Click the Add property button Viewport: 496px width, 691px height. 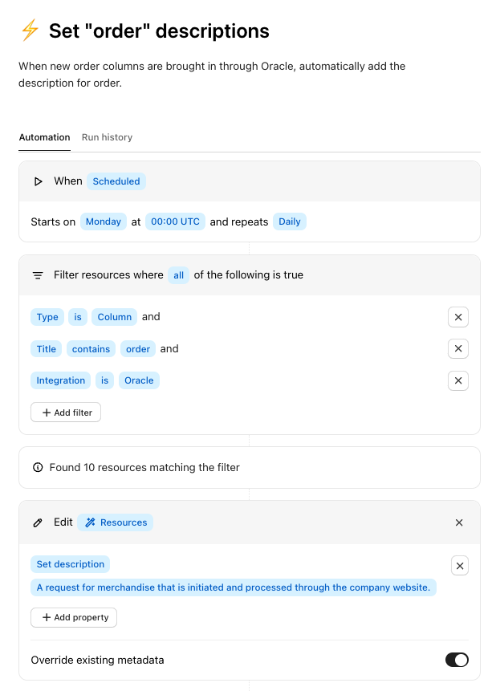74,617
